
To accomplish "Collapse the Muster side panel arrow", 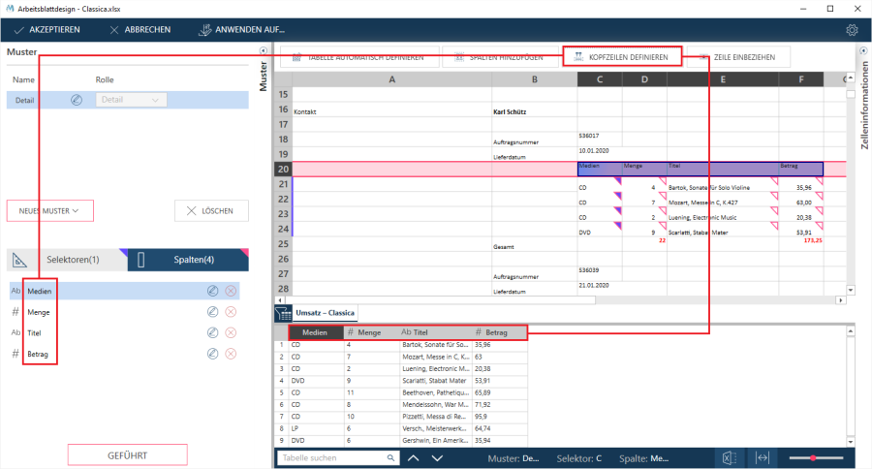I will [x=265, y=50].
